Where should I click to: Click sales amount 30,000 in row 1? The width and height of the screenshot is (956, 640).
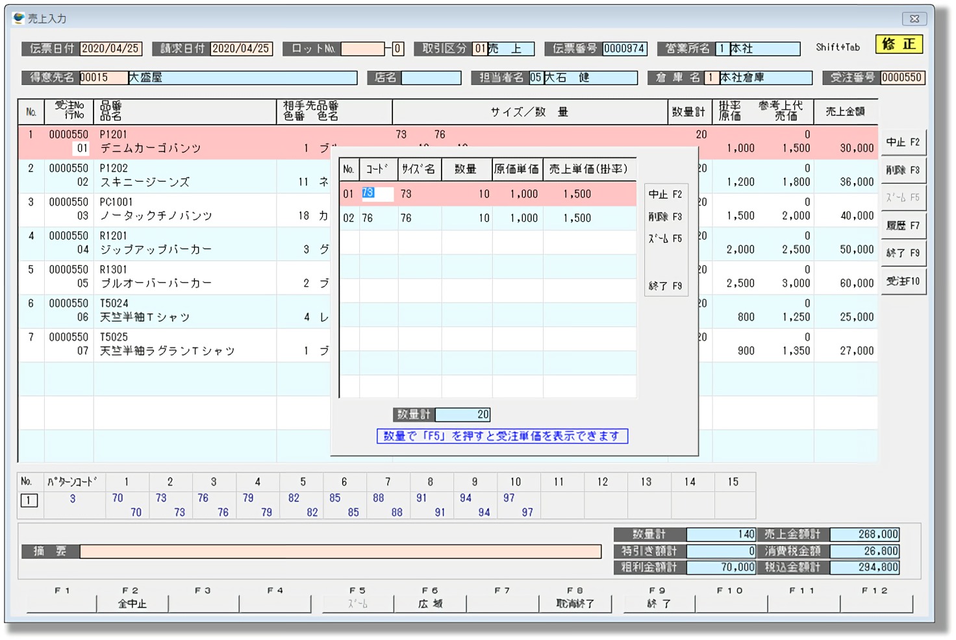857,149
